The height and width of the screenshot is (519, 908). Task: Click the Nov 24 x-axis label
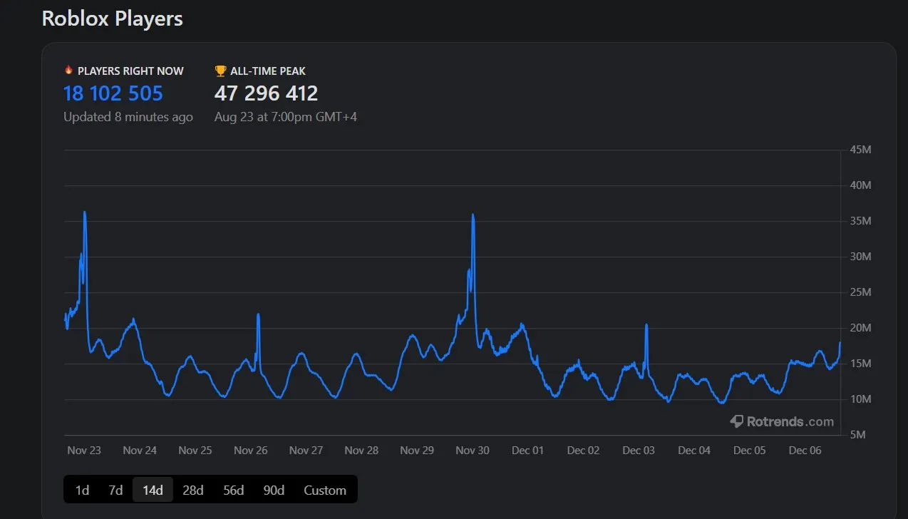[x=140, y=450]
